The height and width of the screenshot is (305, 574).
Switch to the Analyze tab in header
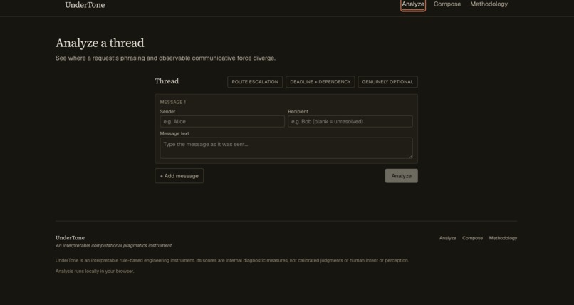(413, 4)
